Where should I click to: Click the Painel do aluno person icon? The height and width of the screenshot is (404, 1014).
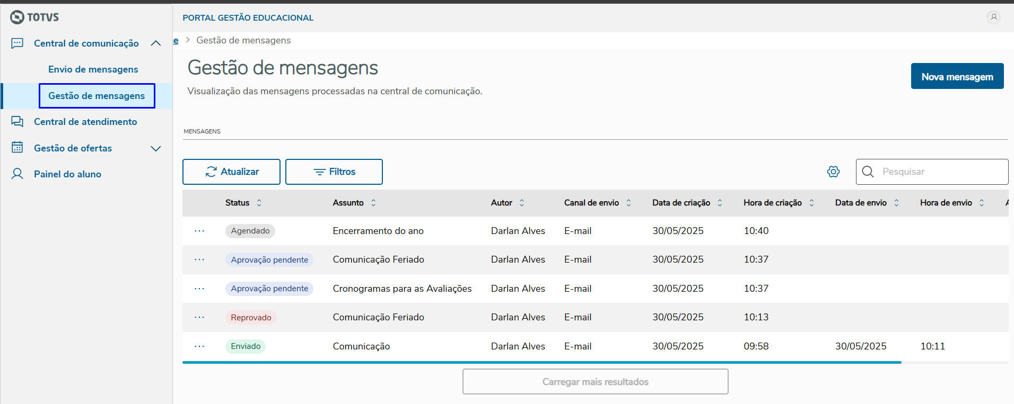point(18,174)
